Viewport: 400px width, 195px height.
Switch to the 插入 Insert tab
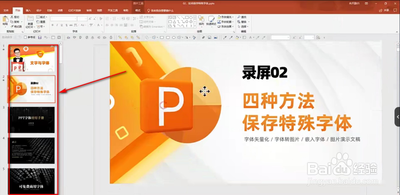coord(28,10)
